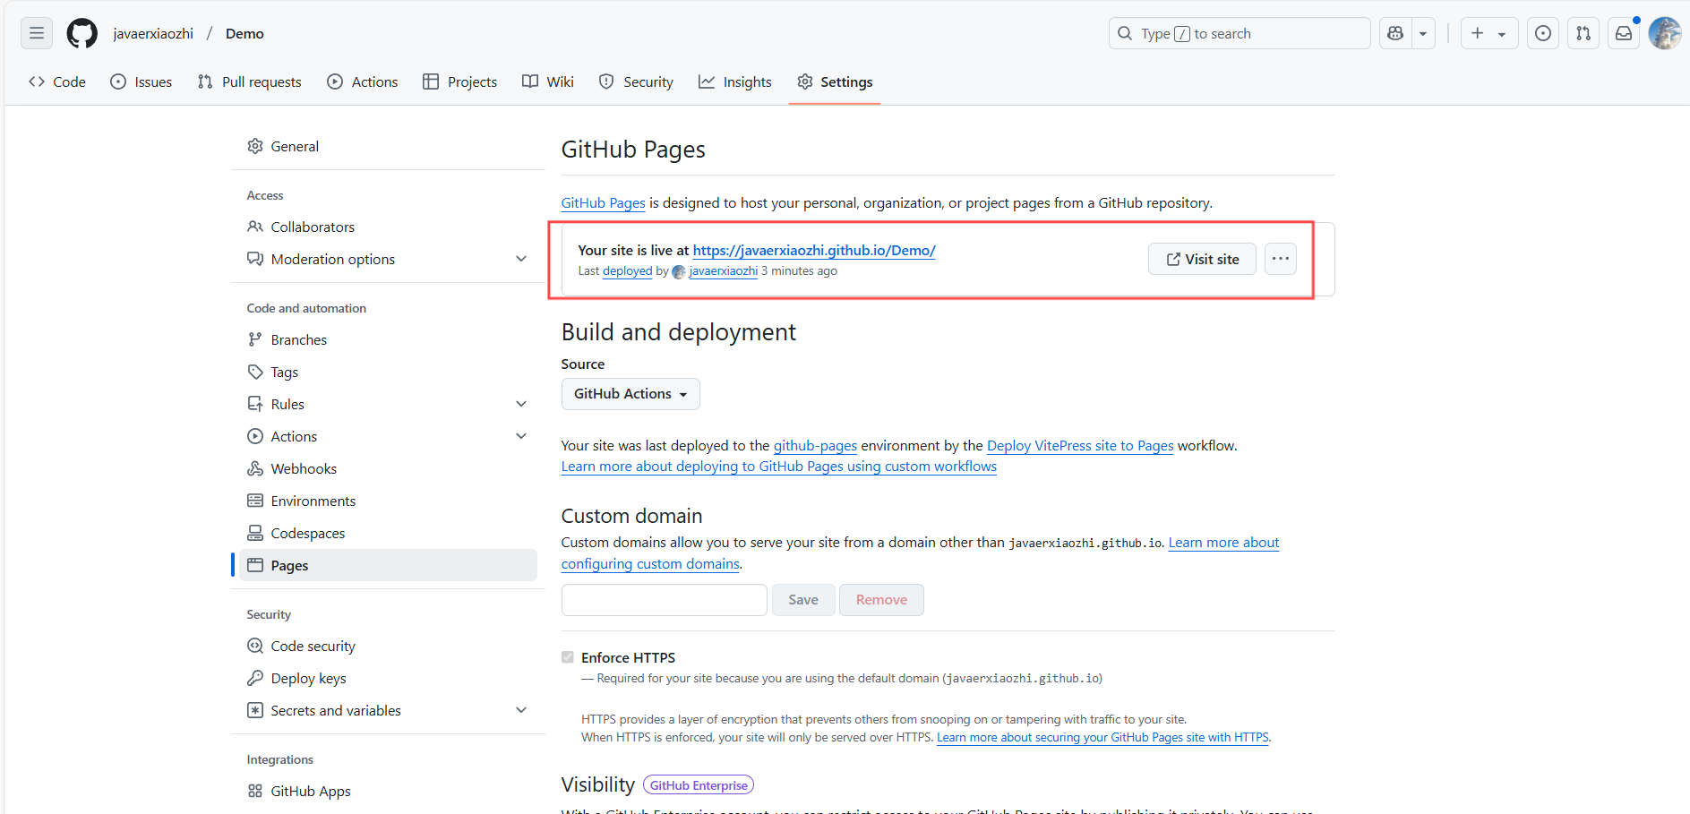Open the hamburger navigation menu
Screen dimensions: 1690x814
[x=37, y=33]
